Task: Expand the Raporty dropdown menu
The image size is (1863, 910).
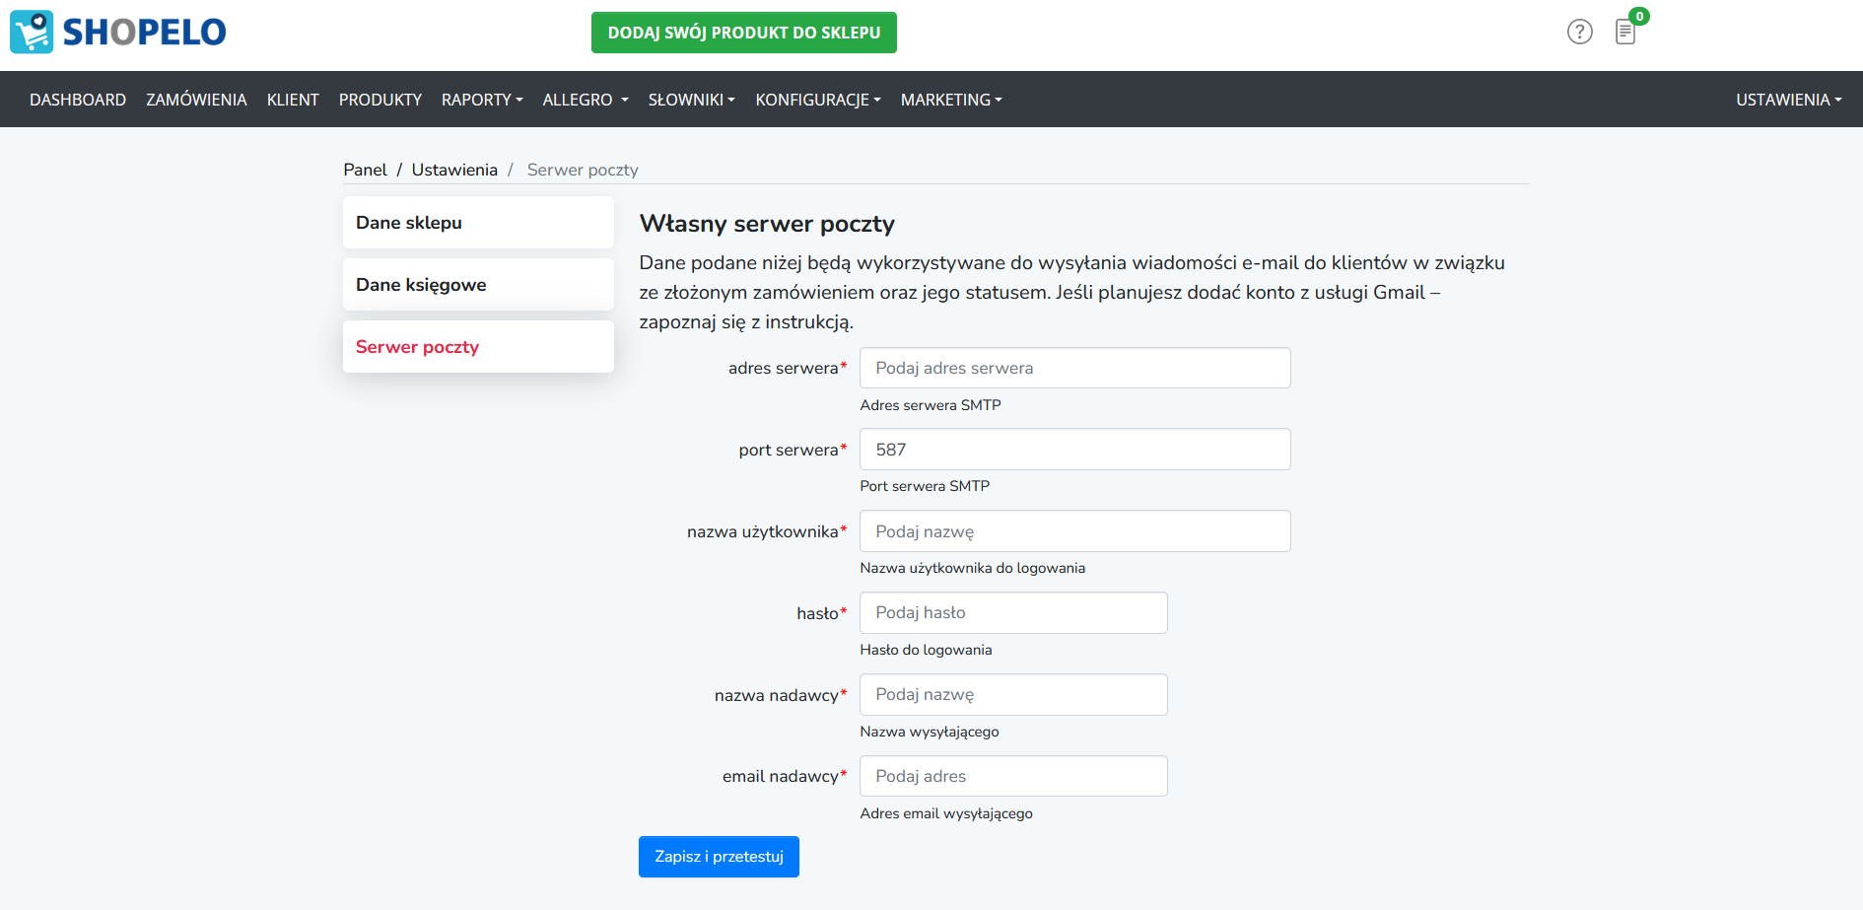Action: [481, 100]
